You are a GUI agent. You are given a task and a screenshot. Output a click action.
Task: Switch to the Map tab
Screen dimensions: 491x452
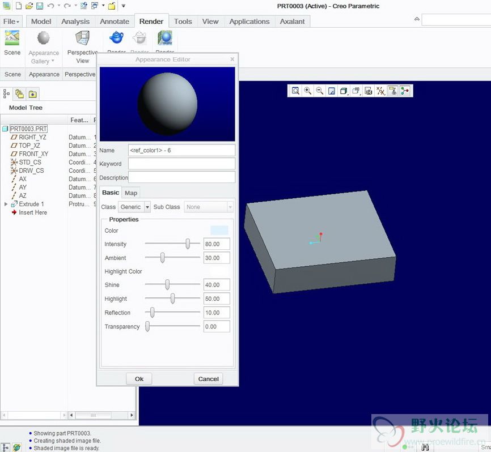point(131,193)
